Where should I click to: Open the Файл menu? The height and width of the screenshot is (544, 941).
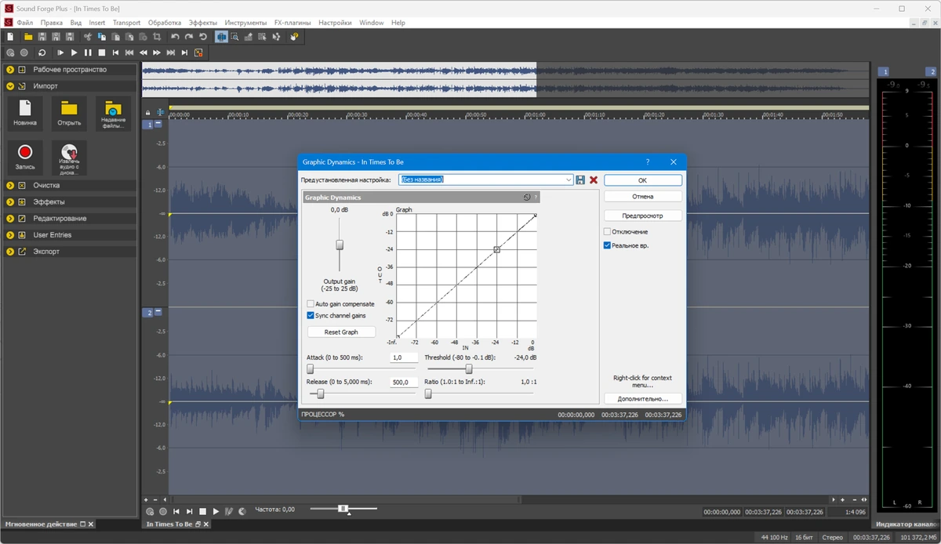24,23
